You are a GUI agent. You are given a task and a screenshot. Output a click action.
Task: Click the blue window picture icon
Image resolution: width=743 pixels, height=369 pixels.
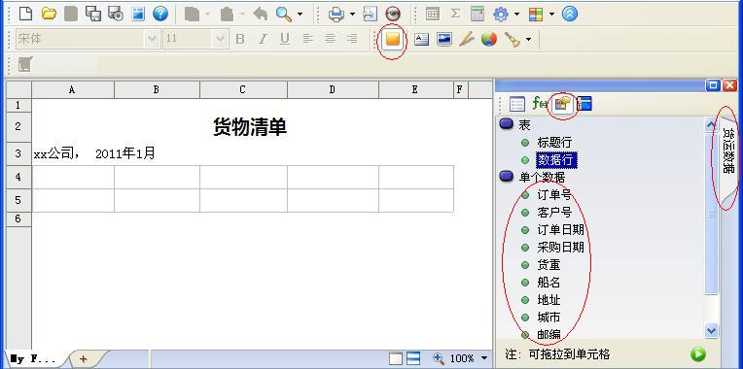click(138, 15)
